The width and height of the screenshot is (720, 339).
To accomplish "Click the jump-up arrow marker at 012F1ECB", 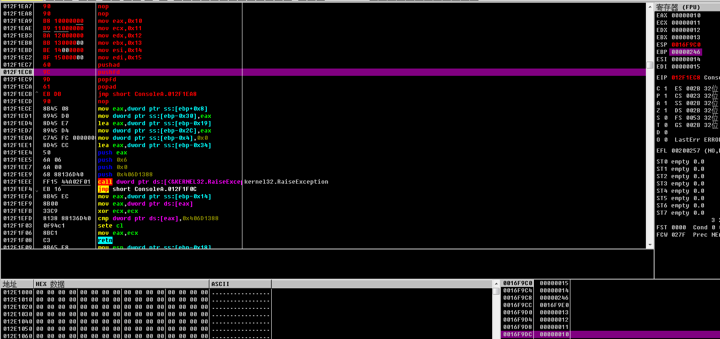I will tap(37, 94).
